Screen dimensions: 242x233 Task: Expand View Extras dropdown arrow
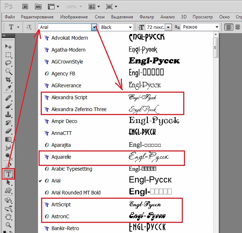click(x=58, y=6)
